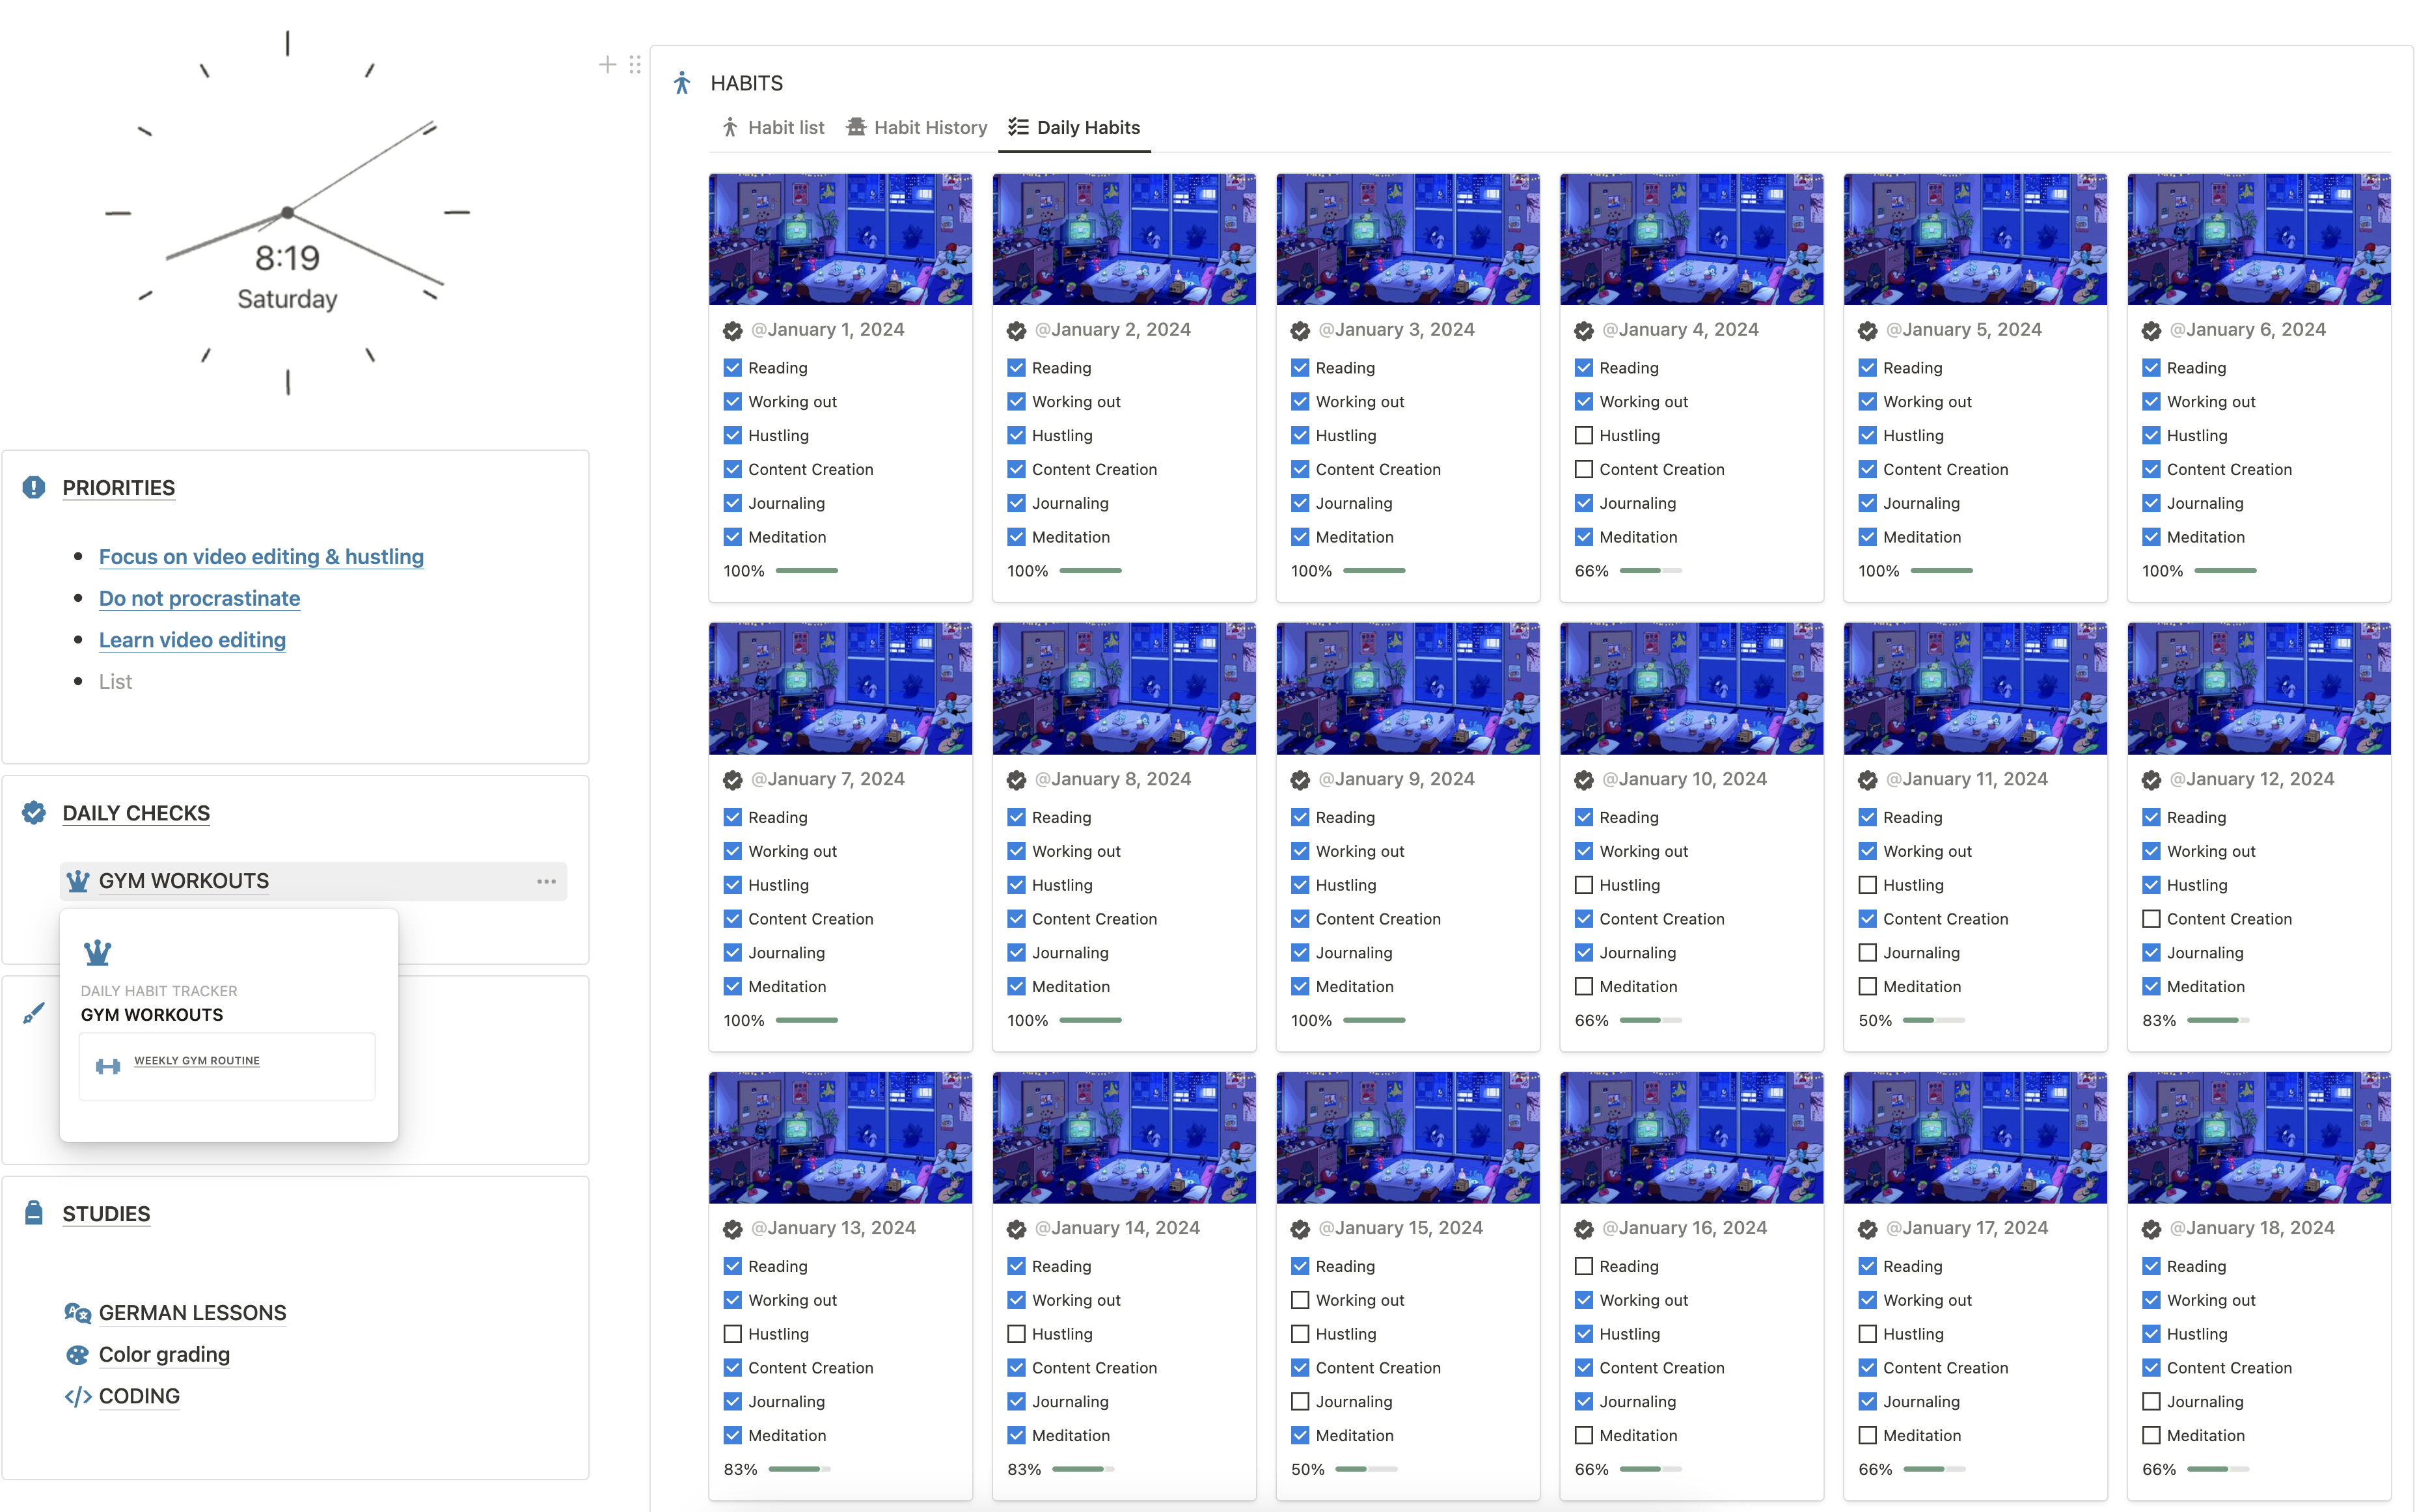Check Hustling on January 13, 2024 card
This screenshot has width=2417, height=1512.
click(733, 1334)
